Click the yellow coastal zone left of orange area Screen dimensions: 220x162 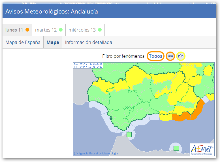165,116
